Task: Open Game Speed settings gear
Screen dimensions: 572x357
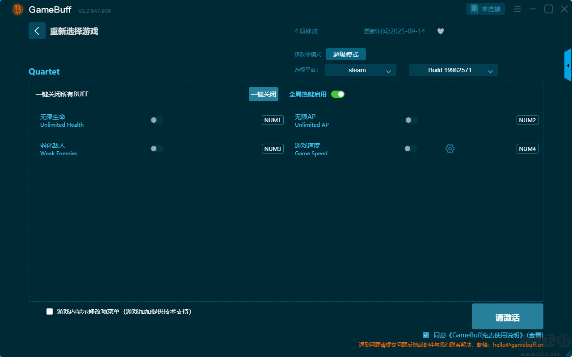Action: [x=450, y=149]
